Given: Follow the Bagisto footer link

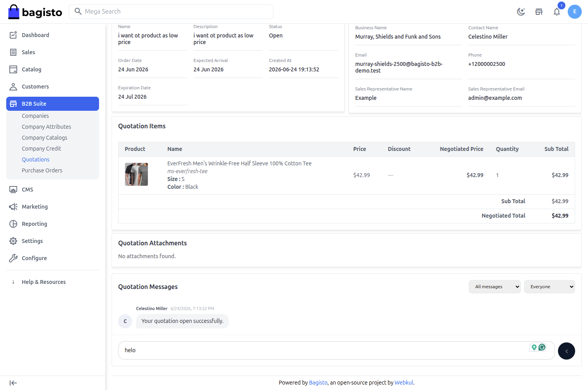Looking at the screenshot, I should pos(318,383).
